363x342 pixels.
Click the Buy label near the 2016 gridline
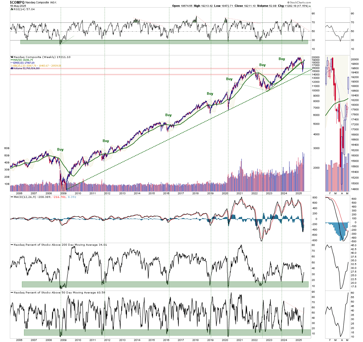(168, 115)
